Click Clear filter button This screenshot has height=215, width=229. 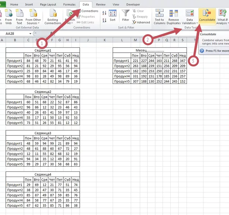click(x=138, y=11)
